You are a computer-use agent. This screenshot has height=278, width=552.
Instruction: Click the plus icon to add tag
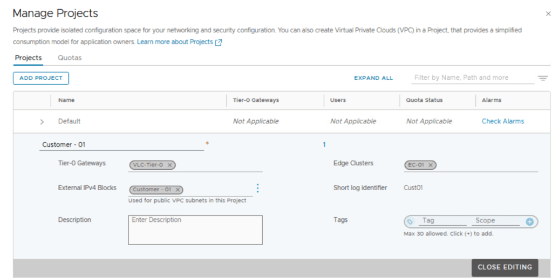click(x=529, y=221)
